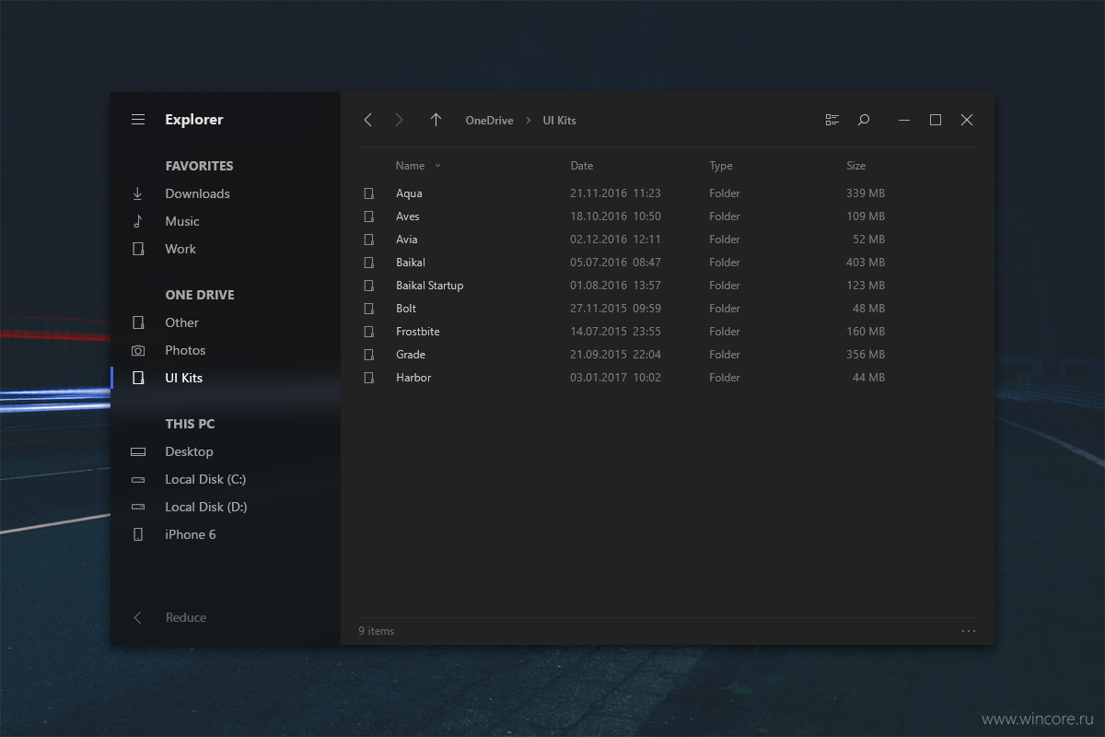Open Downloads from Favorites
The width and height of the screenshot is (1105, 737).
(x=198, y=193)
